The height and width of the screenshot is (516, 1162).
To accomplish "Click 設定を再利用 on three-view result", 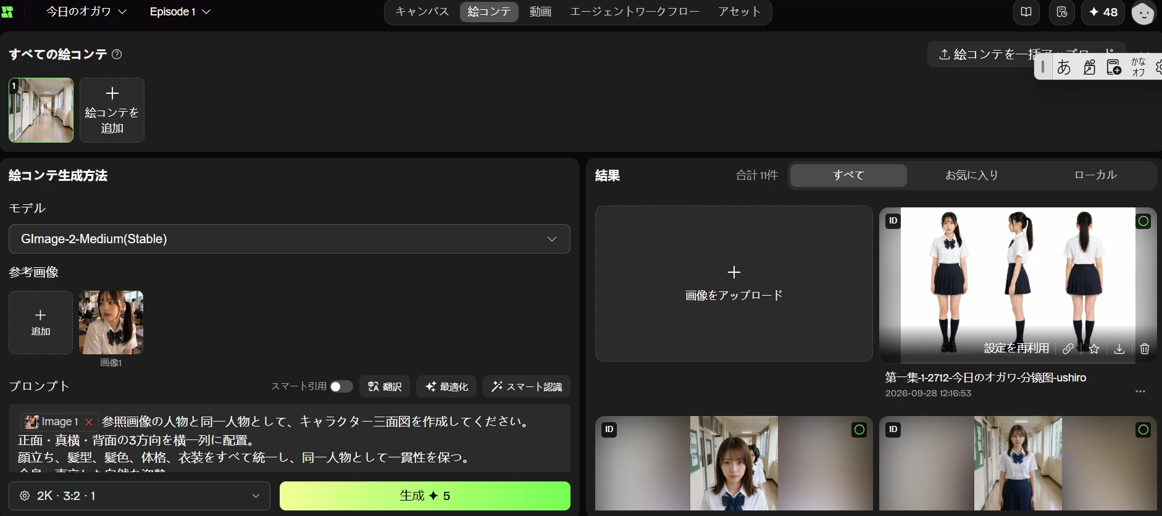I will [x=1016, y=348].
